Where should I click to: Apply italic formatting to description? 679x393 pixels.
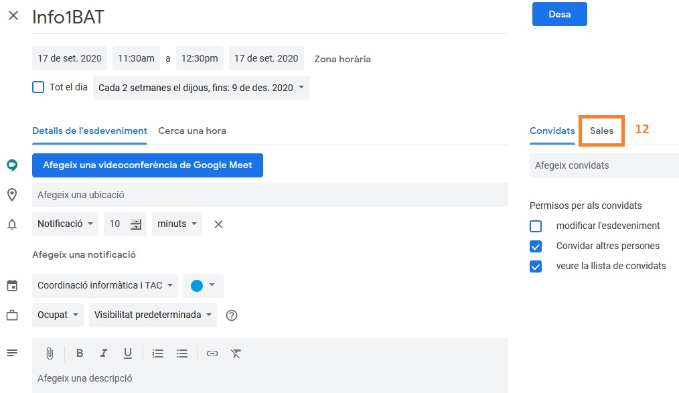tap(104, 353)
